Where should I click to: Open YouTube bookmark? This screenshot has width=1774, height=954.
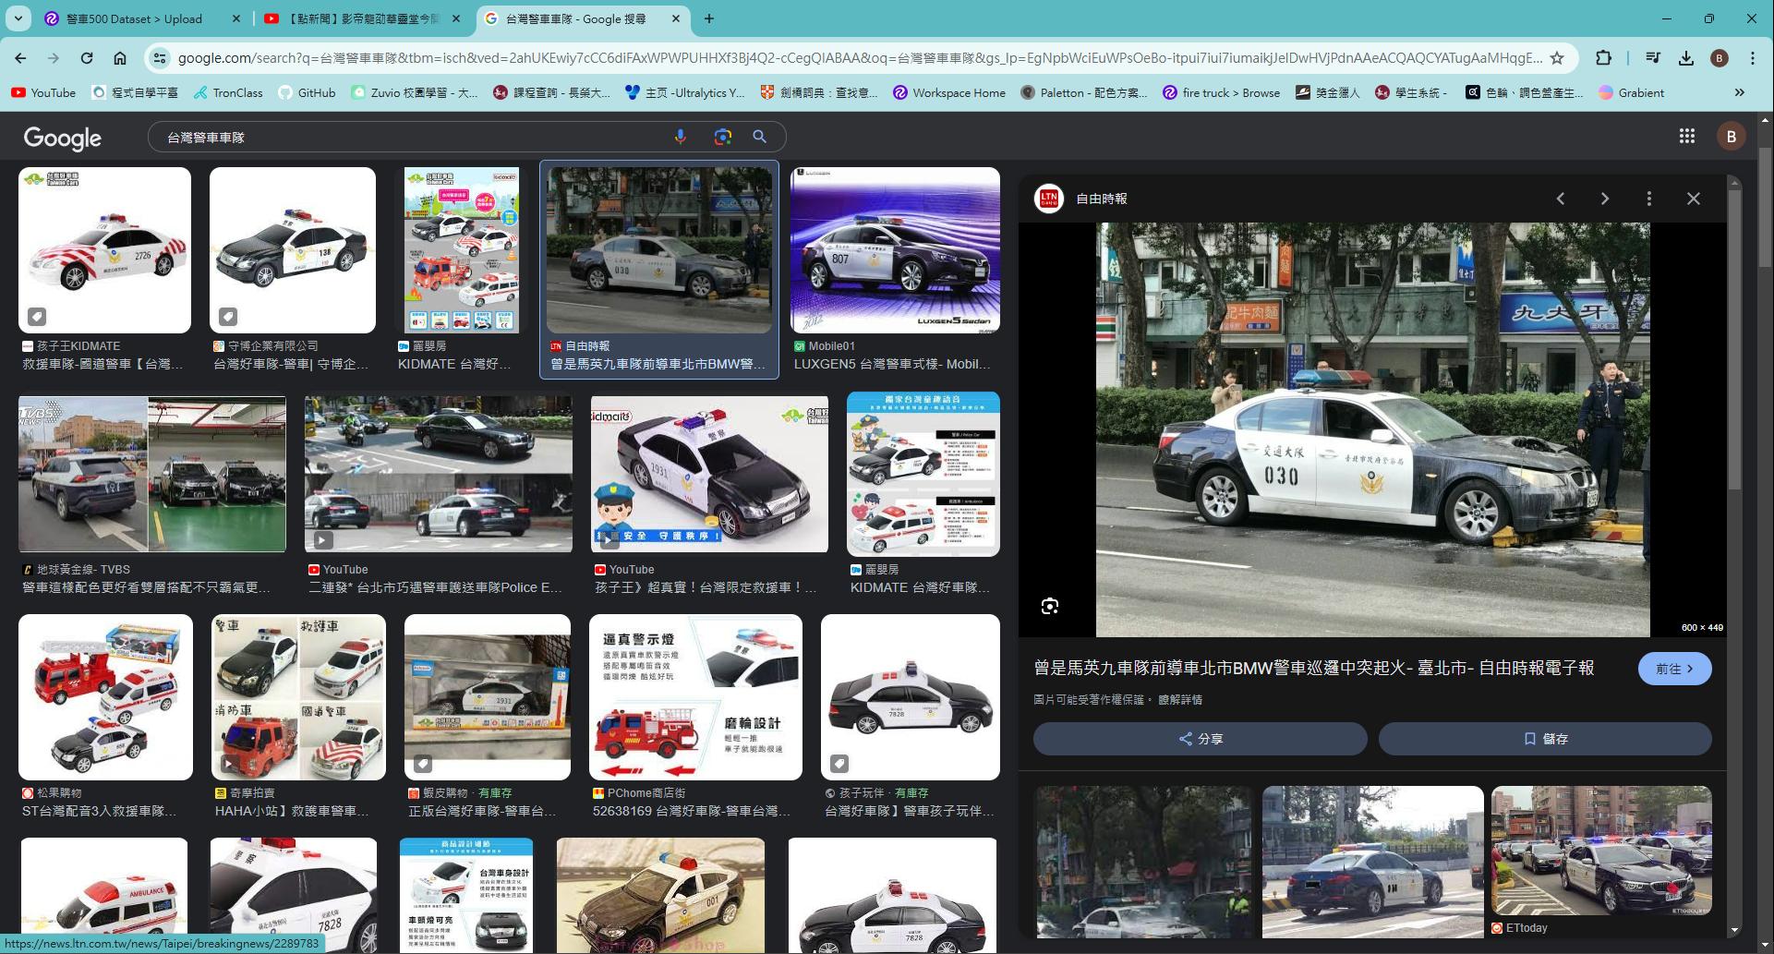(43, 92)
